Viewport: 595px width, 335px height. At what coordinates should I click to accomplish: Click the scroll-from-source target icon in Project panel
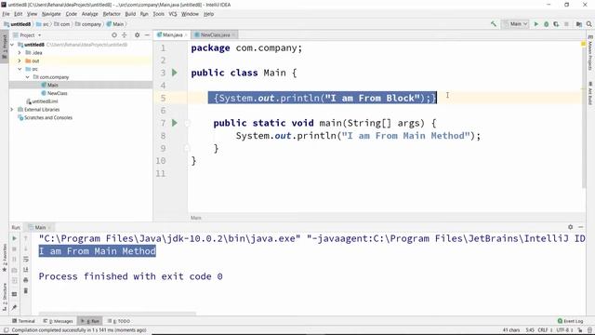pos(114,35)
